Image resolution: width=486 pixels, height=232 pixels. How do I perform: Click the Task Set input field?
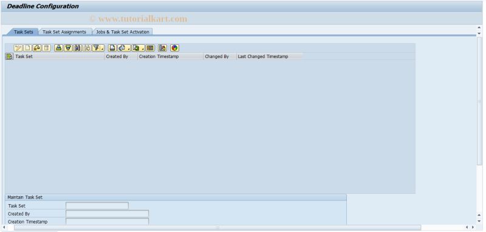tap(97, 206)
